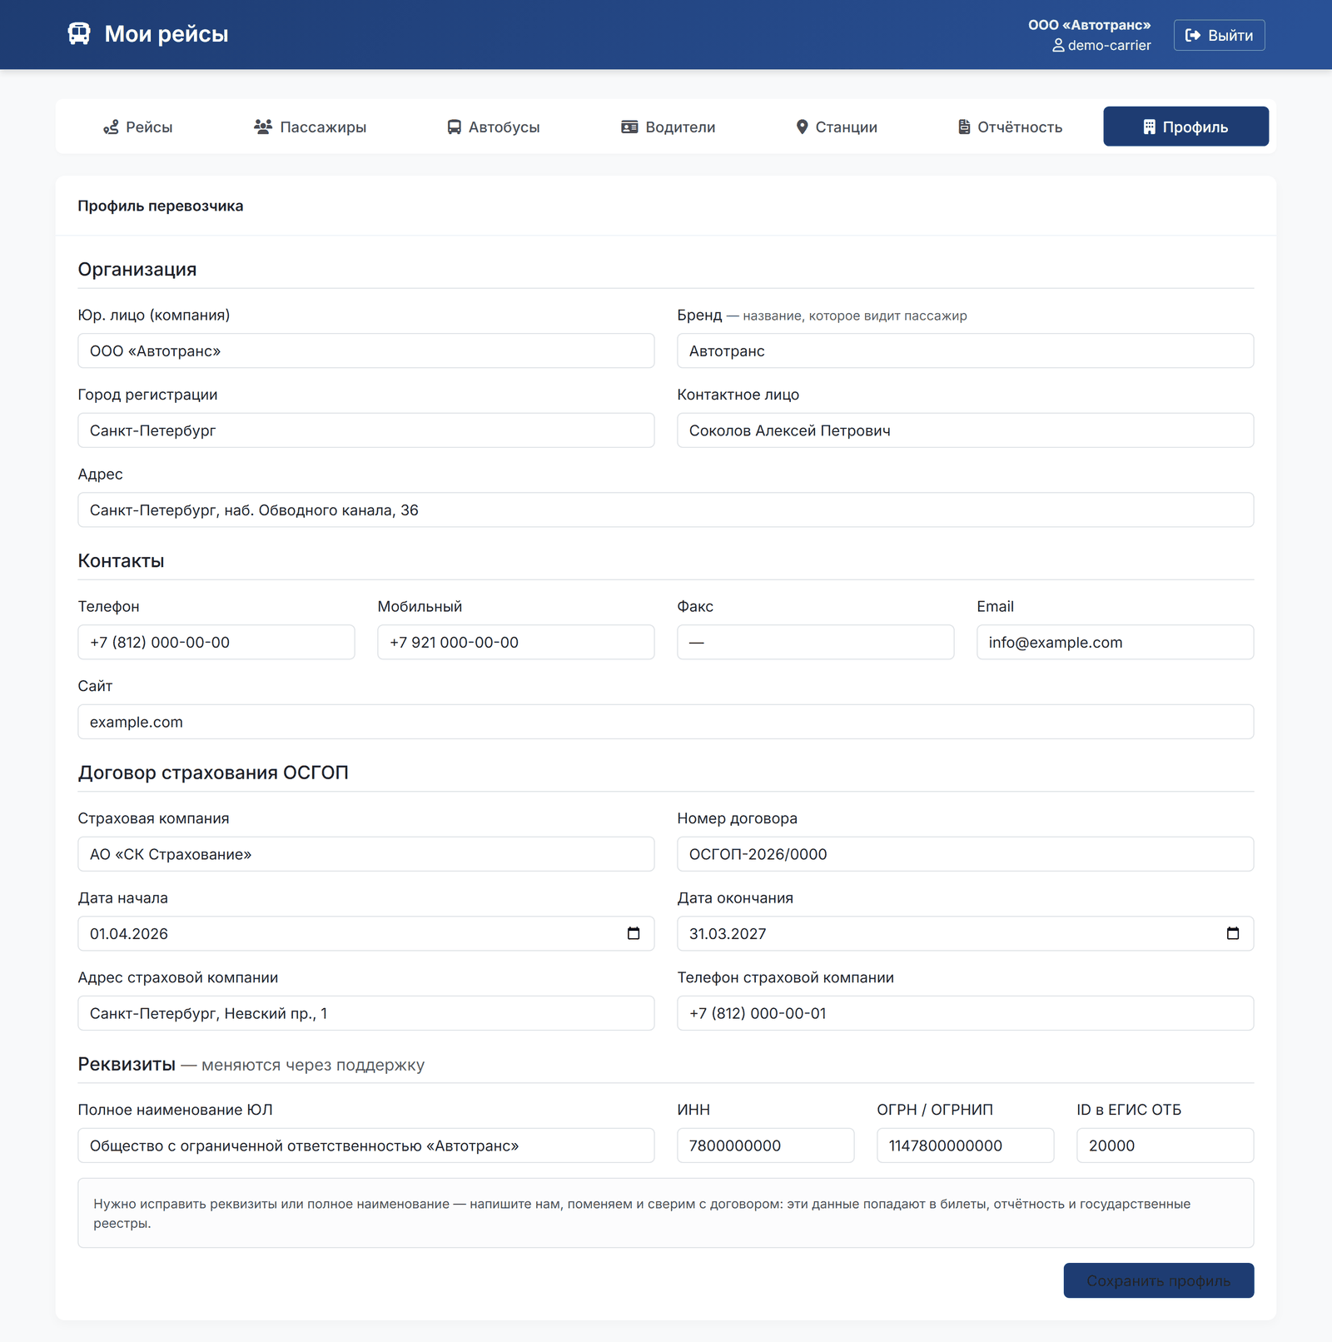Click the Адрес field with Обводного канала
The image size is (1332, 1342).
[x=666, y=510]
